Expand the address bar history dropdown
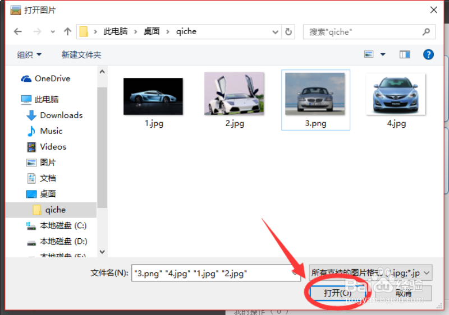Screen dimensions: 449x315 (275, 32)
